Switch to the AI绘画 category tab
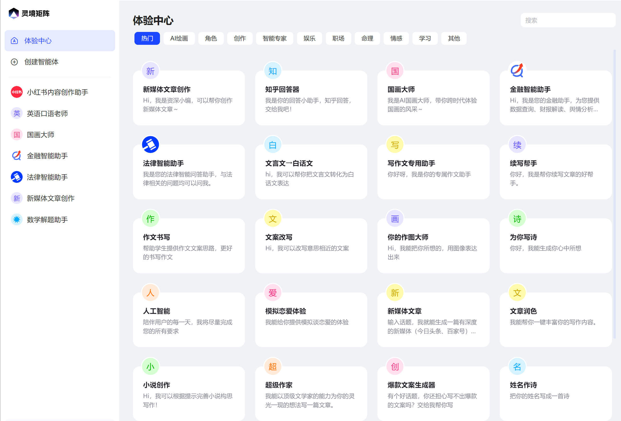621x421 pixels. (179, 38)
